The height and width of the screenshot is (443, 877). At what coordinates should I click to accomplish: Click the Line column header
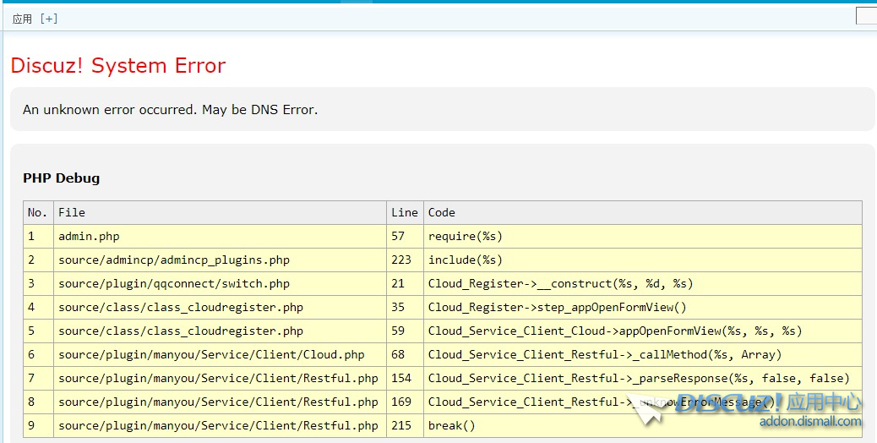pos(405,212)
